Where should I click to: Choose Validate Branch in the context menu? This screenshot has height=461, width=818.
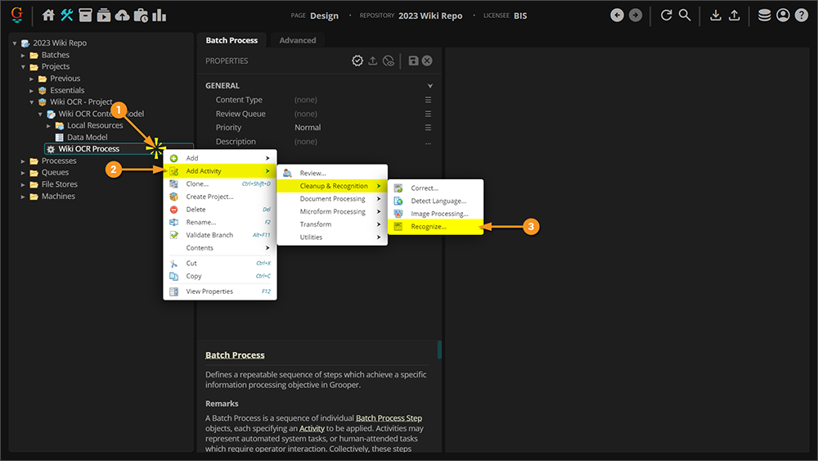[220, 235]
